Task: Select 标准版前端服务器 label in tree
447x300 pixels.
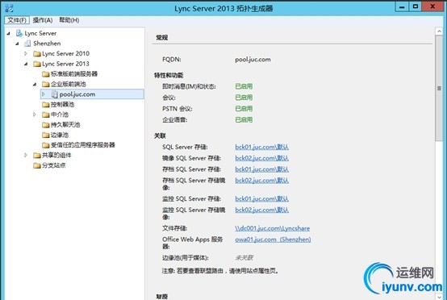Action: (x=74, y=74)
